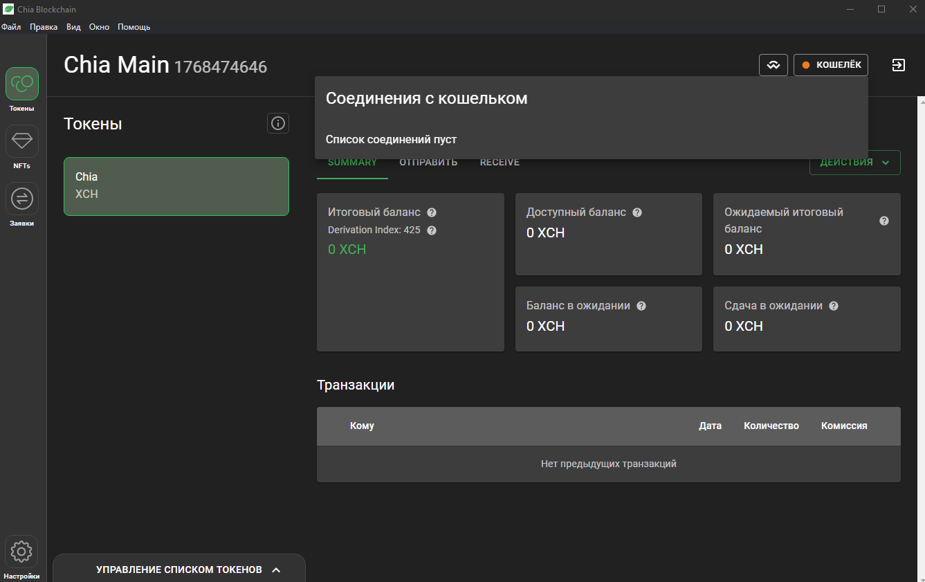This screenshot has height=582, width=925.
Task: Maximize the Chia Blockchain window
Action: pyautogui.click(x=881, y=9)
